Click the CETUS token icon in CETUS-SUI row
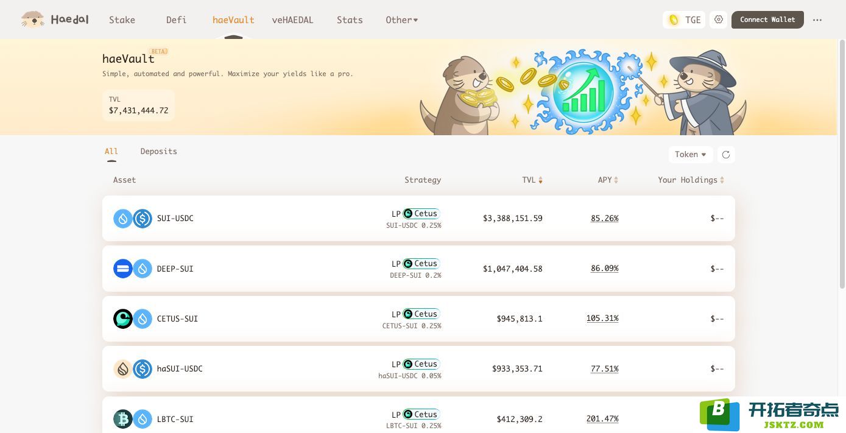This screenshot has width=846, height=433. (123, 319)
